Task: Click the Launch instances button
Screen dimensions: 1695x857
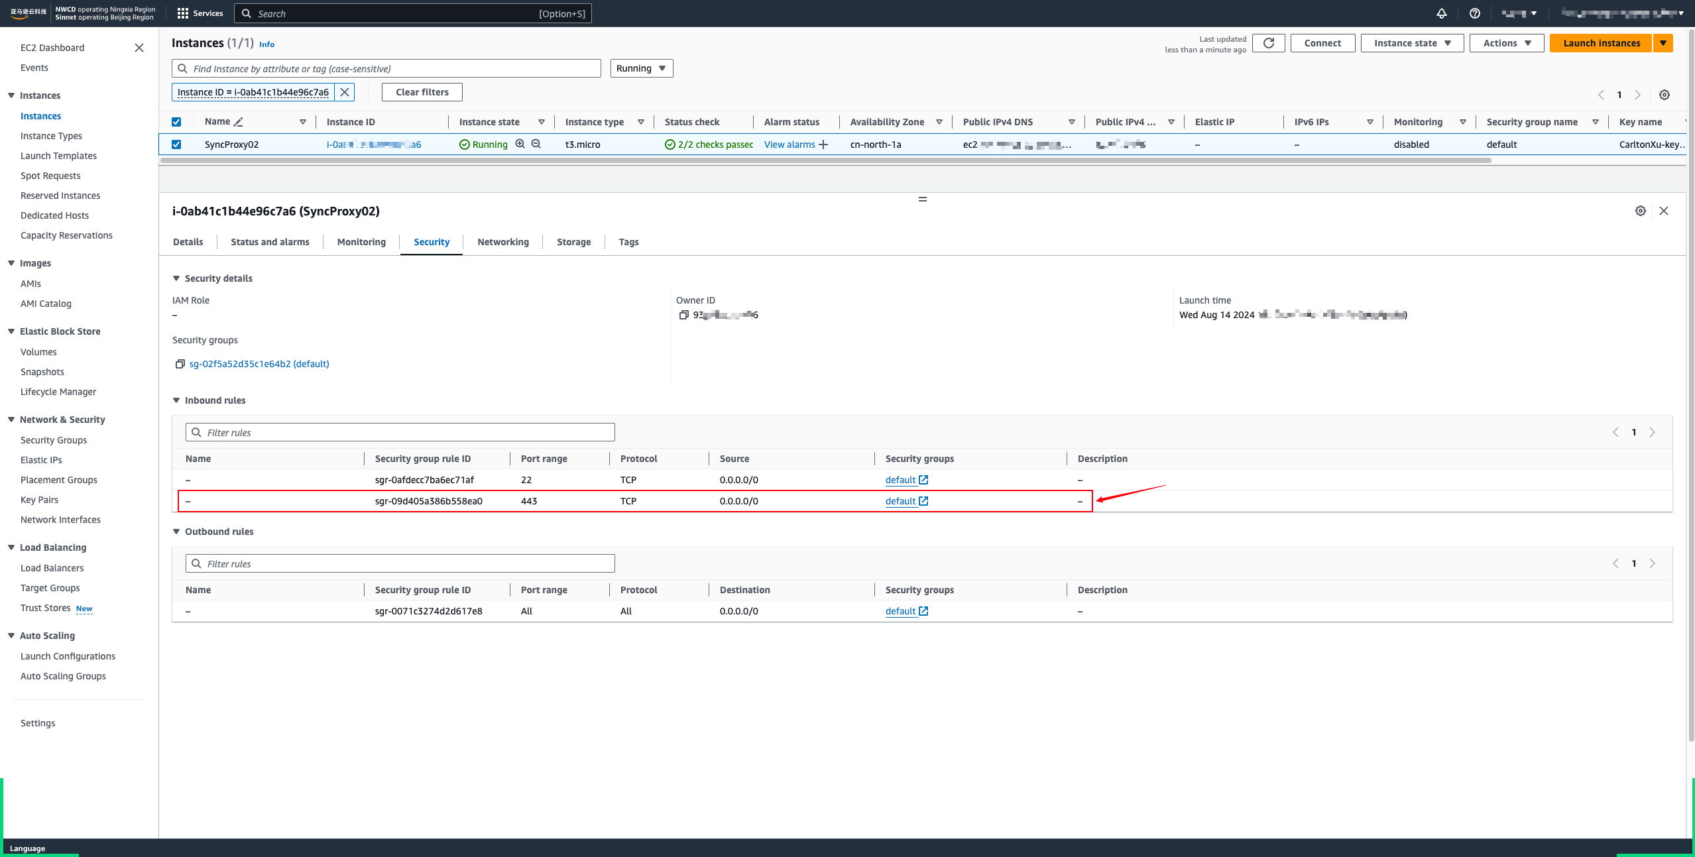Action: click(1601, 43)
